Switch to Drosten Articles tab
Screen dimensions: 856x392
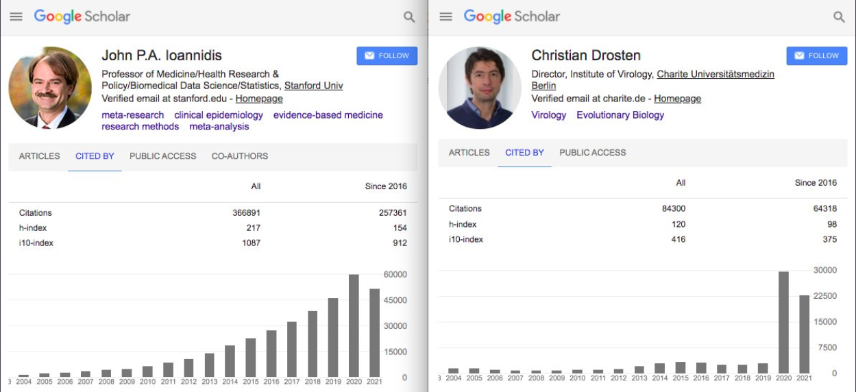(469, 153)
